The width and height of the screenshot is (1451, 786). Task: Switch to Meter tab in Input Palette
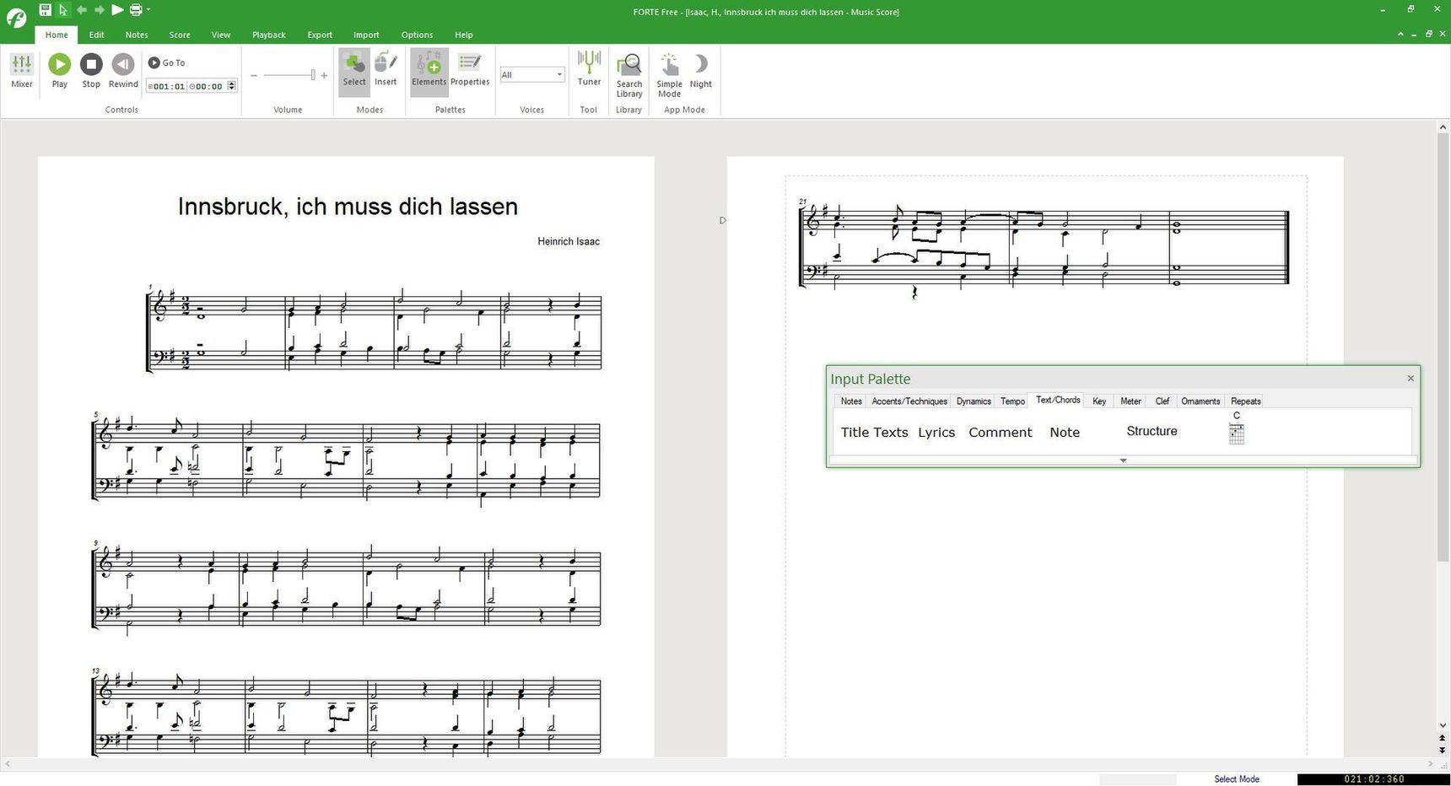click(x=1130, y=401)
